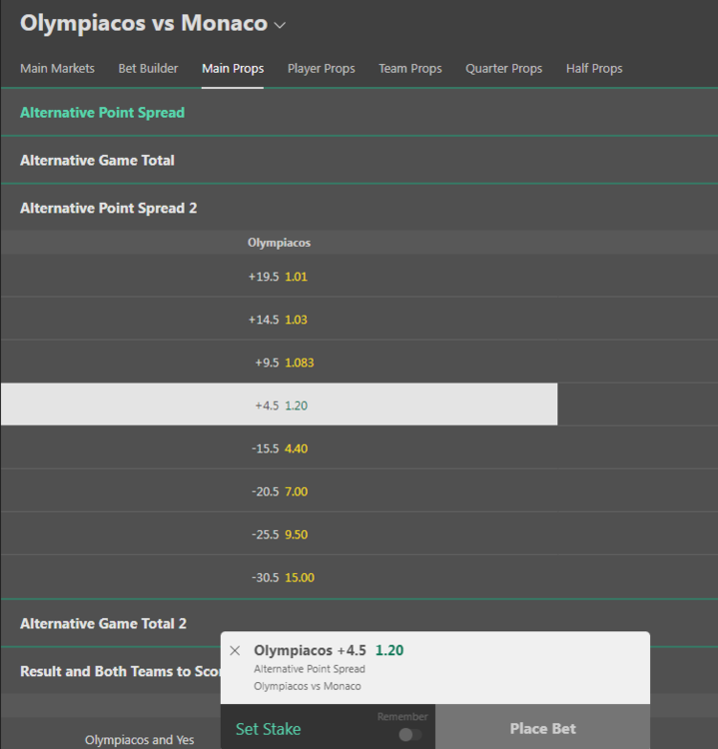The height and width of the screenshot is (749, 718).
Task: Select Olympiacos -30.5 at odds 15.00
Action: pos(279,577)
